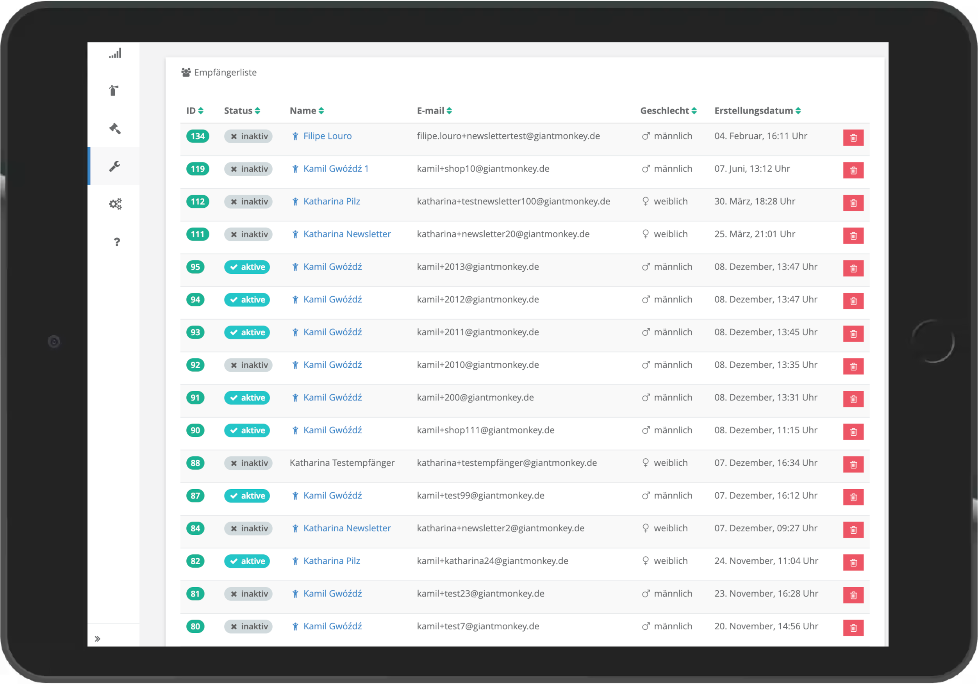Open the gavel sidebar icon
Screen dimensions: 978x684
pos(115,128)
